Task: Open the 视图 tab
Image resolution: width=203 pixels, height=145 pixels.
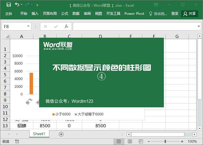Action: tap(98, 13)
